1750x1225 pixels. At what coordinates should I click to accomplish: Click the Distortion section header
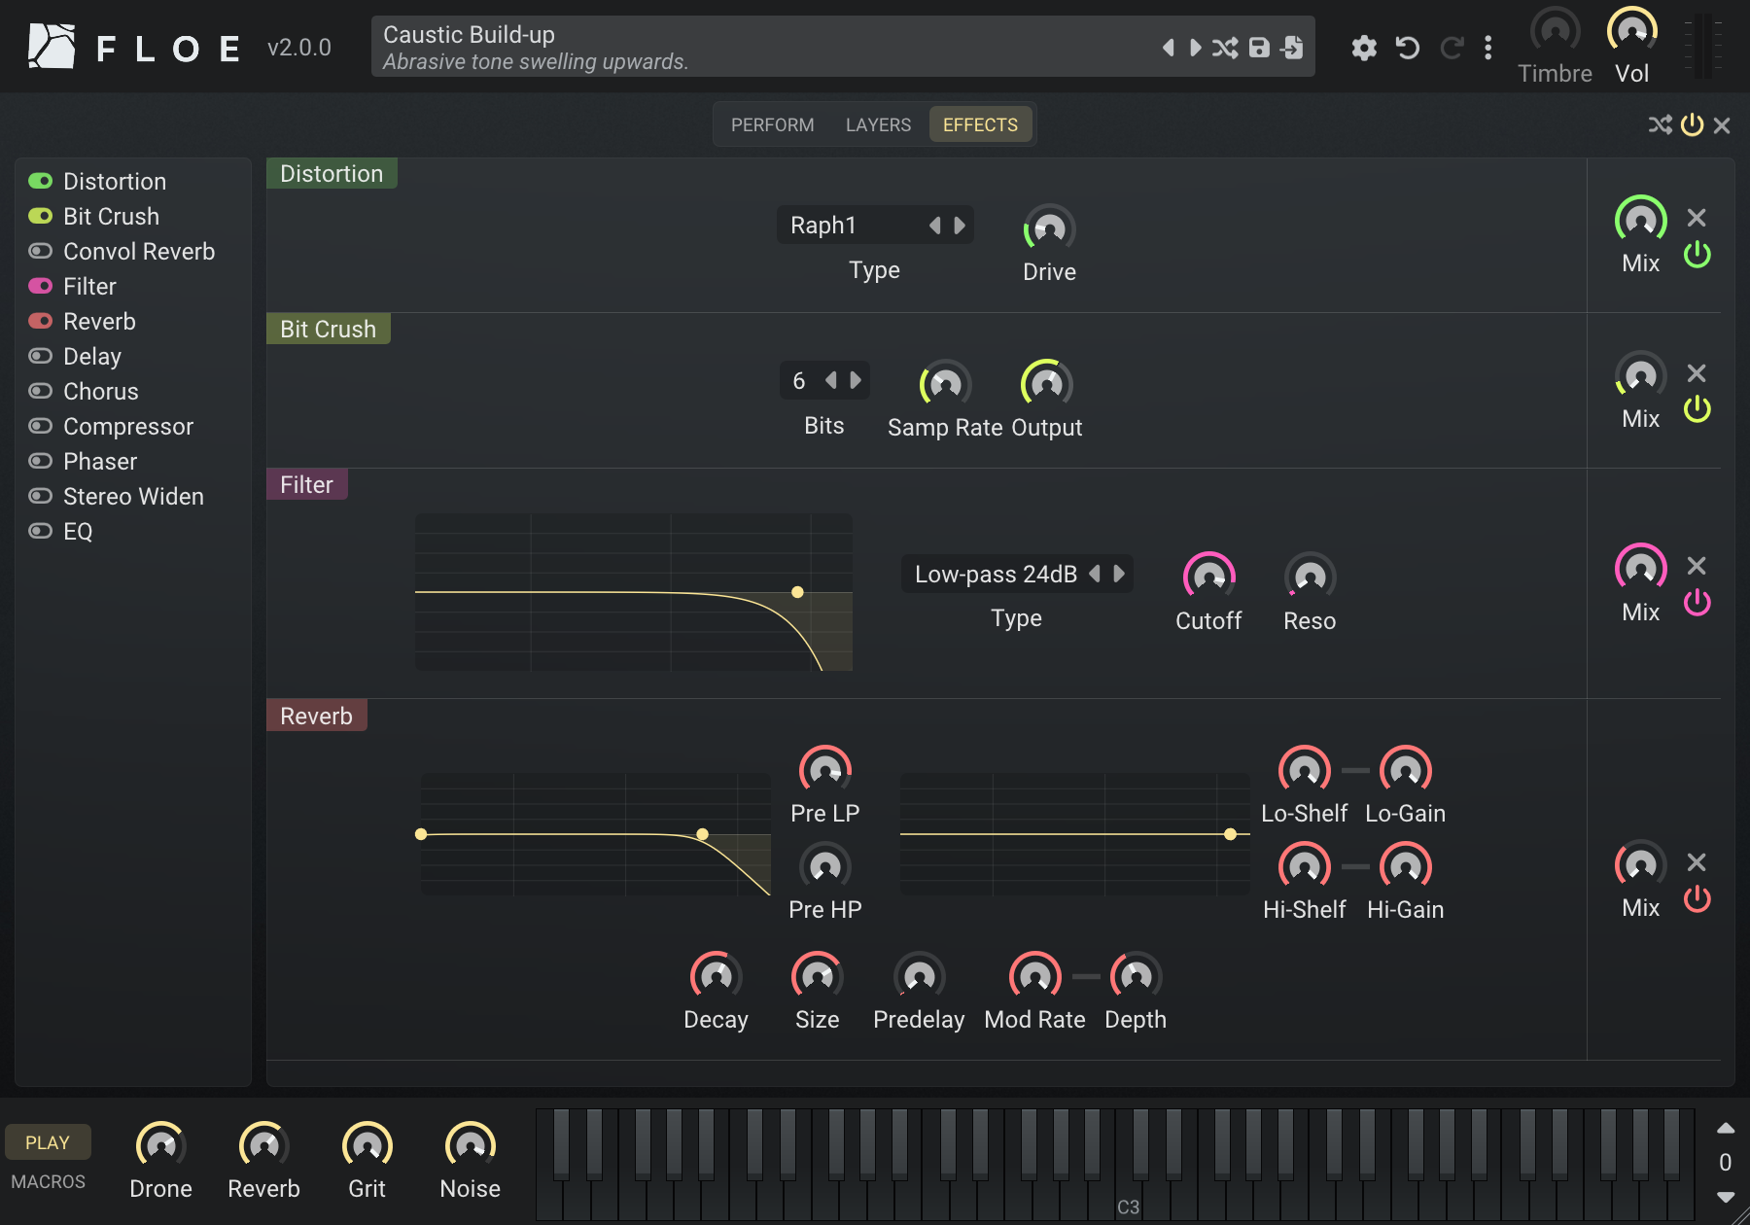pyautogui.click(x=332, y=173)
